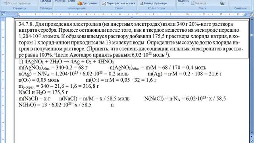Click the text 'm(Ag) = n·M = 0,2 · 108 = 21,6 г'
The image size is (254, 143).
[185, 74]
